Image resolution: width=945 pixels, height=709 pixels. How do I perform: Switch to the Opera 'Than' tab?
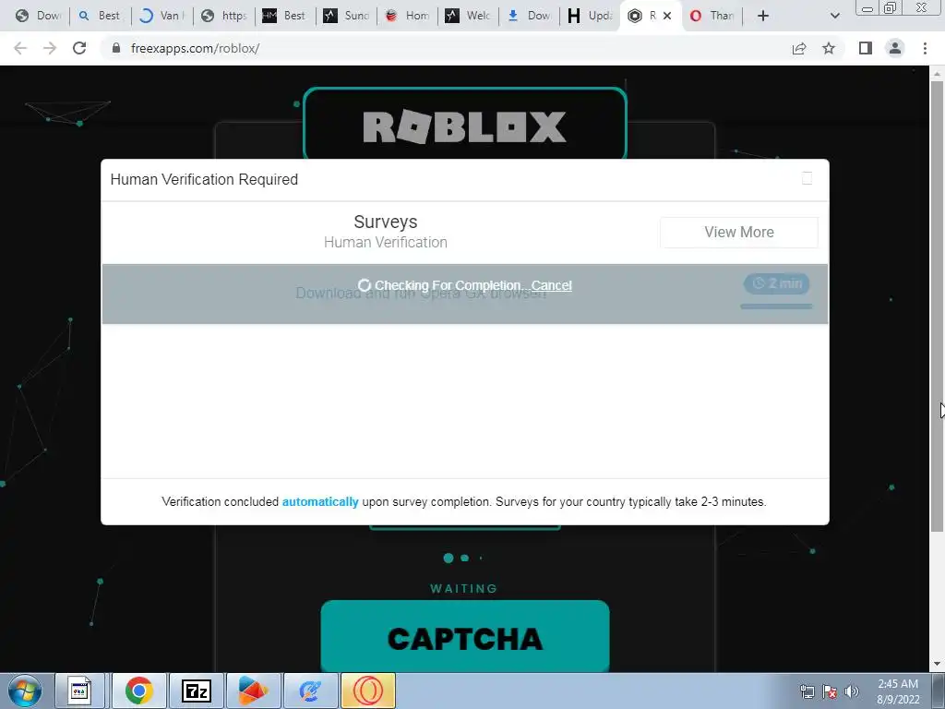[x=712, y=16]
